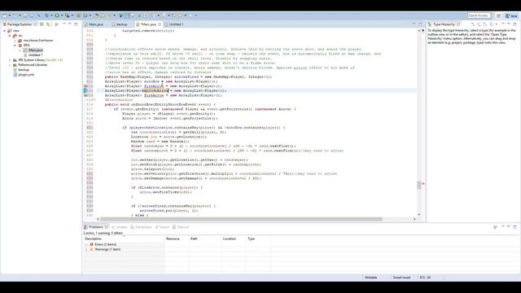Select Untitled 1 in Package Explorer
521x293 pixels.
coord(35,55)
